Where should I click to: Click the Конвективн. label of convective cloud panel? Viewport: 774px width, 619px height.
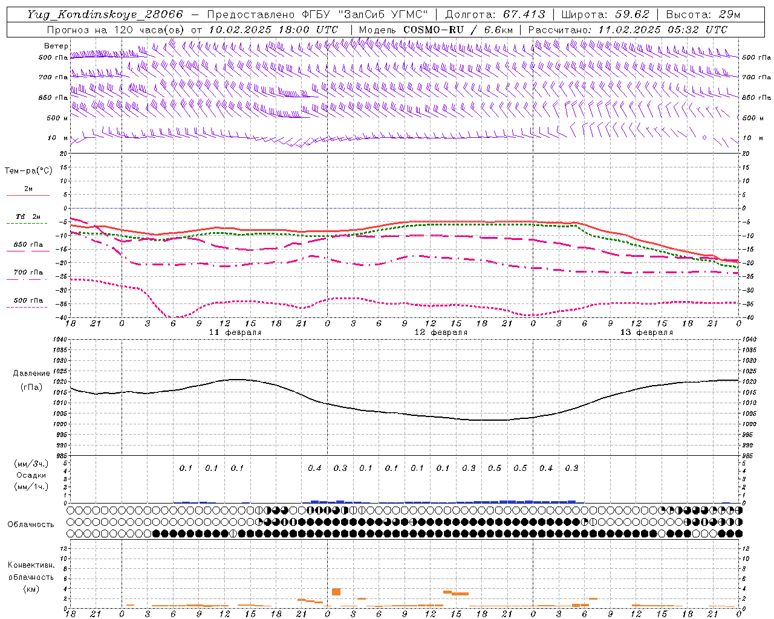pyautogui.click(x=31, y=565)
